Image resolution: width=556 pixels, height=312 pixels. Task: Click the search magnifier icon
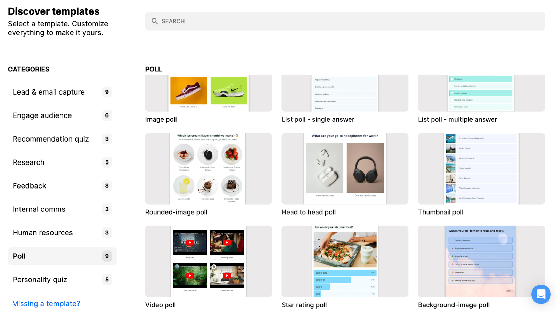[x=155, y=21]
